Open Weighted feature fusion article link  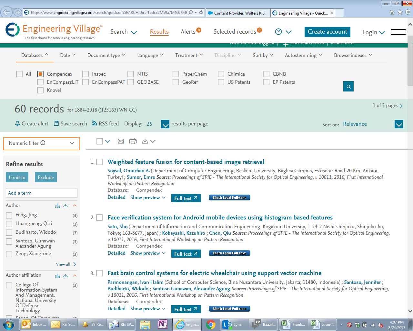pos(186,162)
